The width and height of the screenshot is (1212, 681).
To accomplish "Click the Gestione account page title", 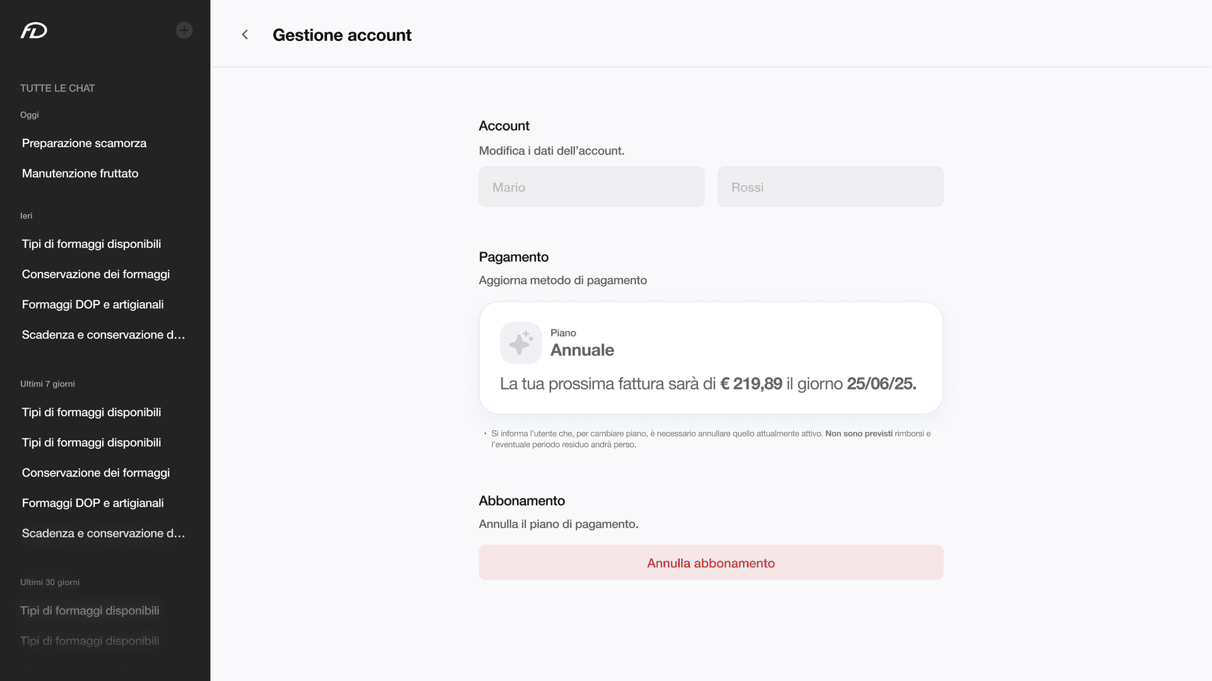I will point(342,35).
